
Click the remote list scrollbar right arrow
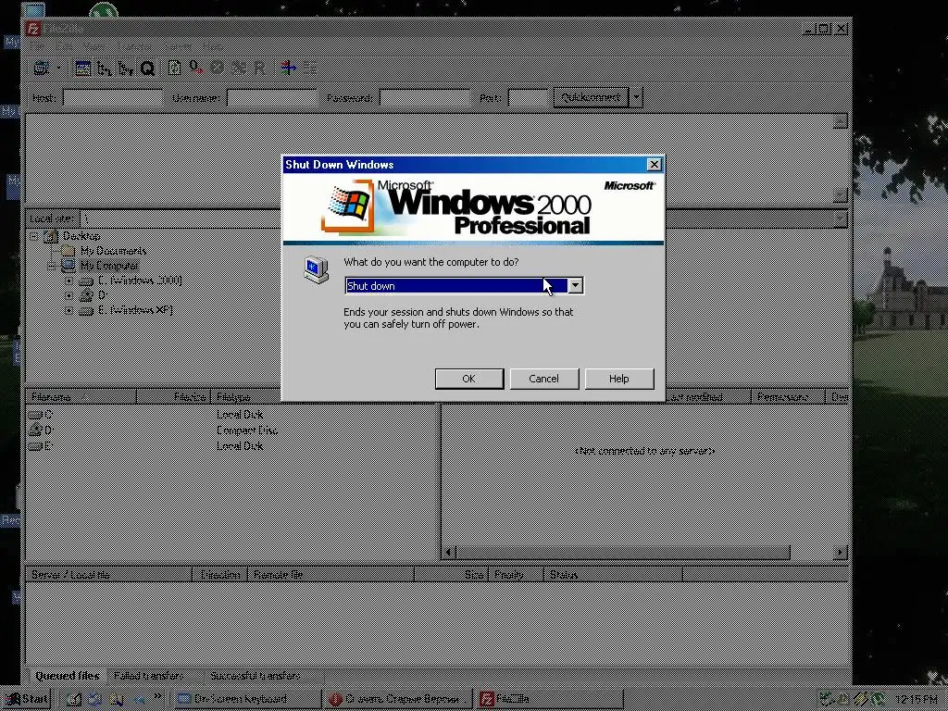click(841, 552)
